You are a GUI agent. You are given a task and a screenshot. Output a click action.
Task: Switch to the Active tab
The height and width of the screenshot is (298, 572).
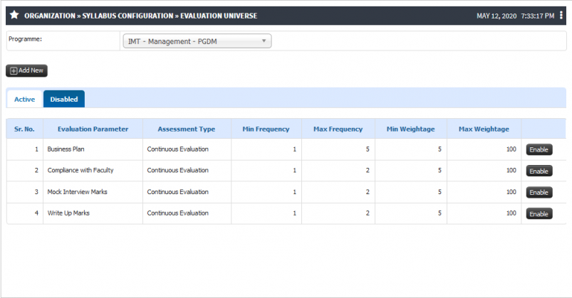[24, 99]
